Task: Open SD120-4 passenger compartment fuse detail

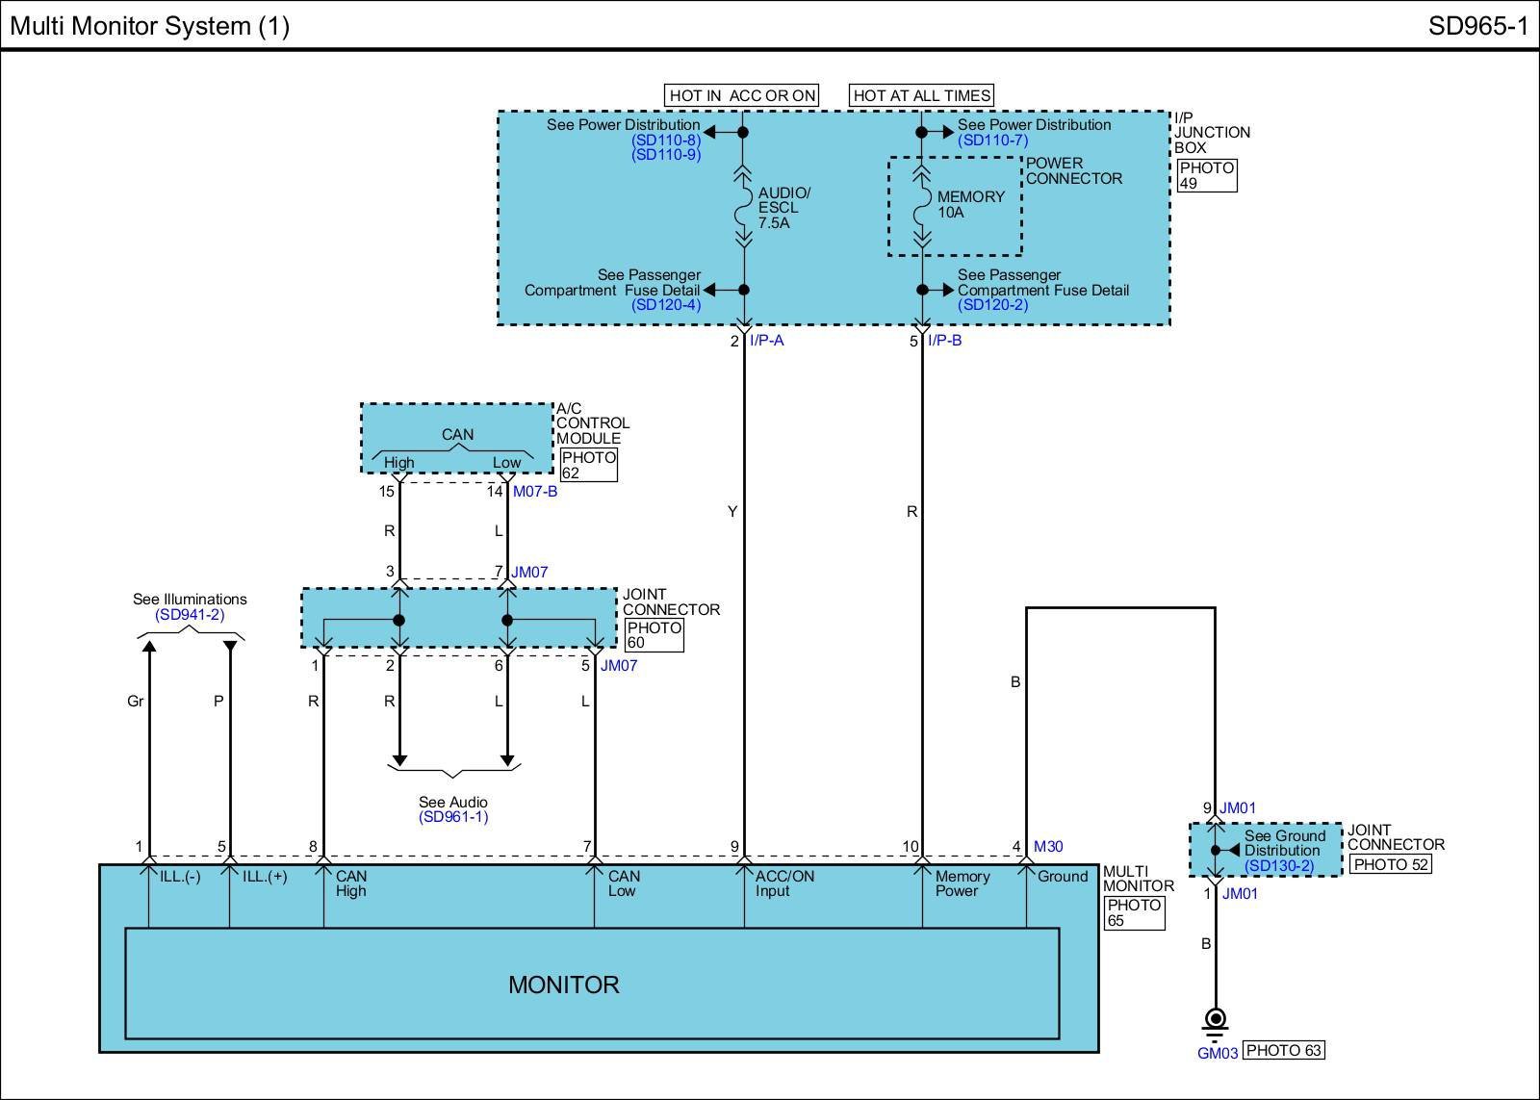Action: [666, 305]
